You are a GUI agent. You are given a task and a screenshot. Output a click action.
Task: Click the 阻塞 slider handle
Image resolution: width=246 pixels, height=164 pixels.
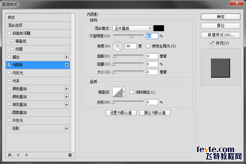[114, 64]
